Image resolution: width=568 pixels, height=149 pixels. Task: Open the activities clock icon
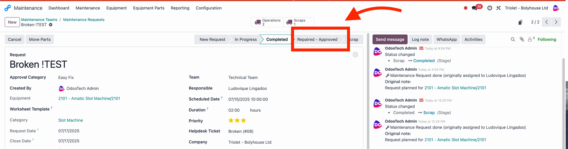click(490, 8)
